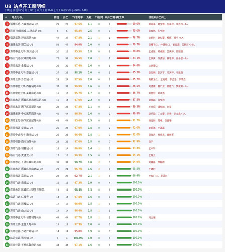Click the '站点/小队' column header

click(x=17, y=17)
